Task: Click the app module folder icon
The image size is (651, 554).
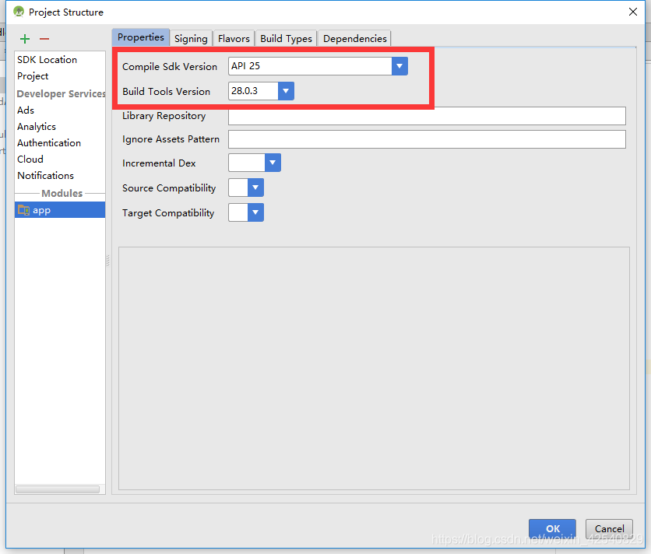Action: [x=23, y=210]
